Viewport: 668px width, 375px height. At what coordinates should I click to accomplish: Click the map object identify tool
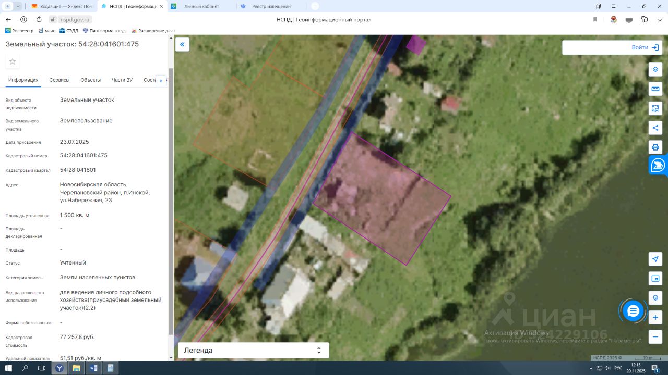[x=655, y=298]
